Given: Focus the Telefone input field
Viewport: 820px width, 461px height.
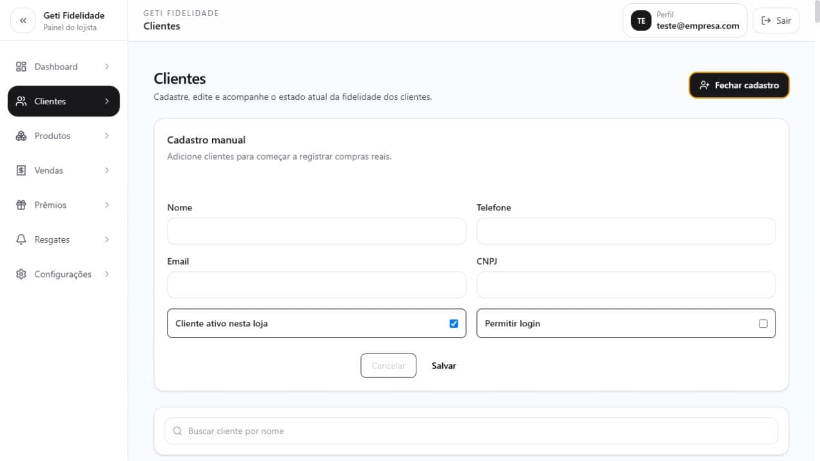Looking at the screenshot, I should point(626,231).
